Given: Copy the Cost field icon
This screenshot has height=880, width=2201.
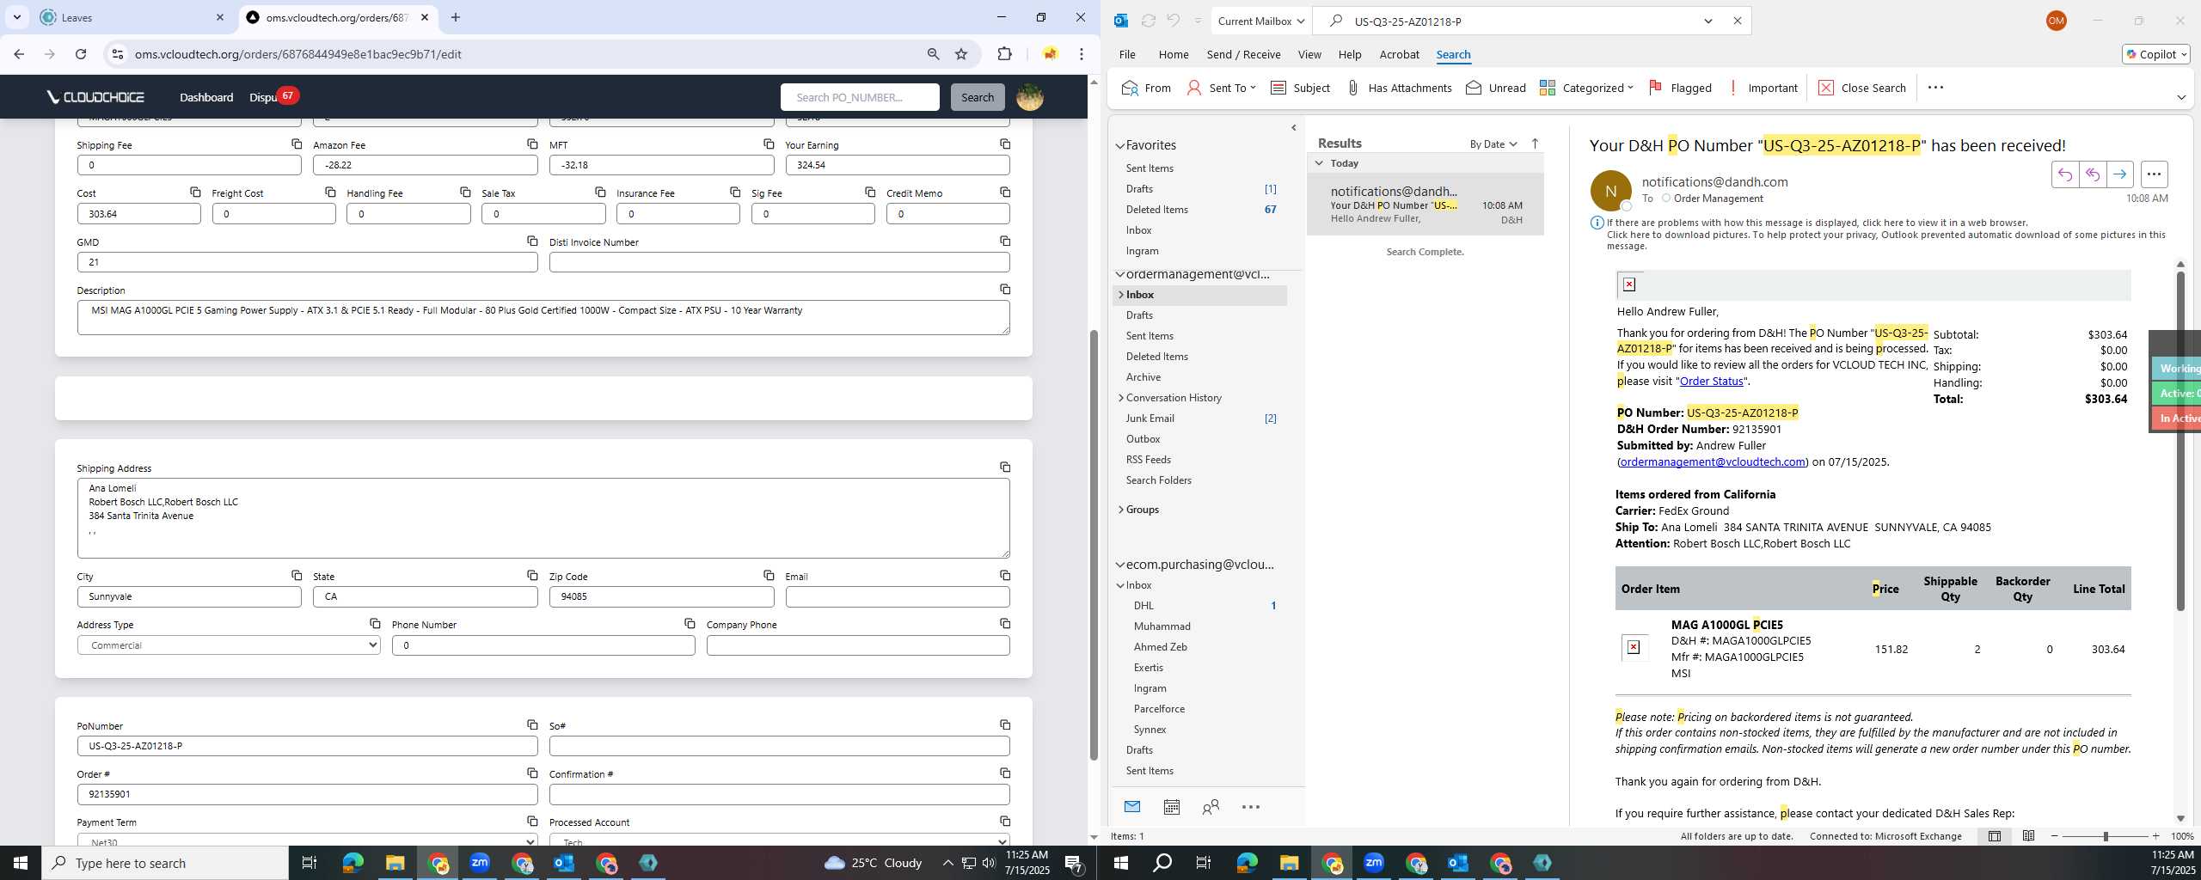Looking at the screenshot, I should tap(195, 192).
